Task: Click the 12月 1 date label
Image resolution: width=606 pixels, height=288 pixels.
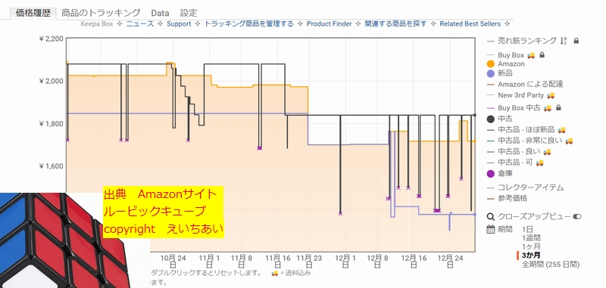Action: pyautogui.click(x=345, y=261)
